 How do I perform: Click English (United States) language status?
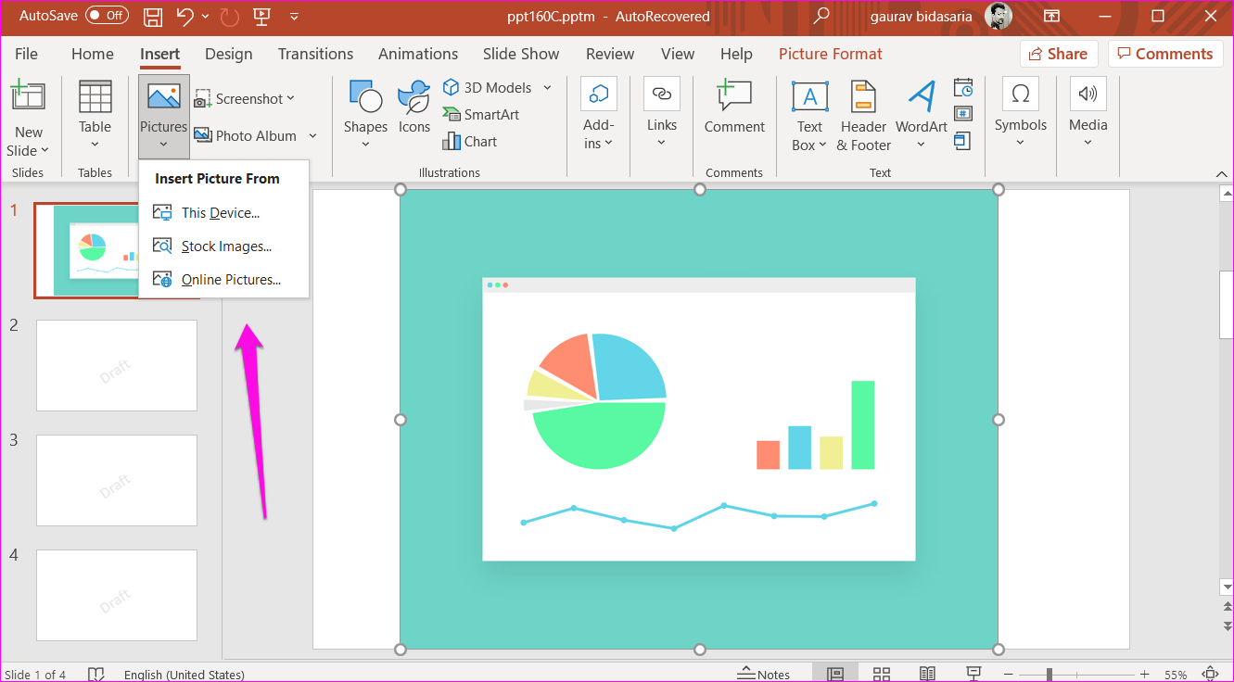pyautogui.click(x=184, y=675)
